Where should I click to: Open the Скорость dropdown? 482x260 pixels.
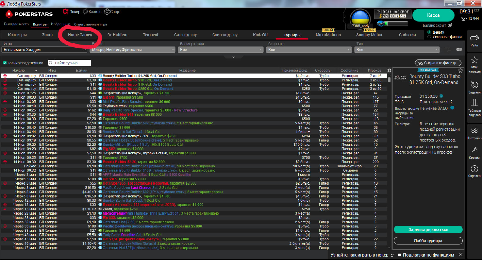click(x=309, y=50)
